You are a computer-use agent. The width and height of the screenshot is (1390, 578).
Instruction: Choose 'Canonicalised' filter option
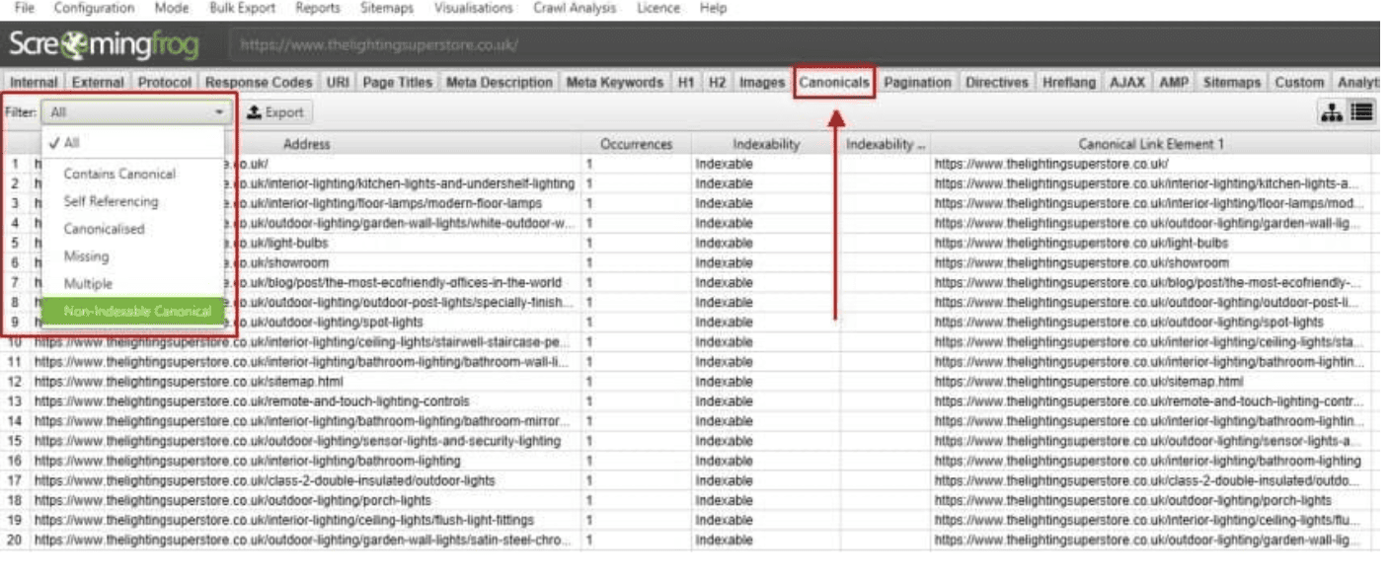pyautogui.click(x=132, y=229)
